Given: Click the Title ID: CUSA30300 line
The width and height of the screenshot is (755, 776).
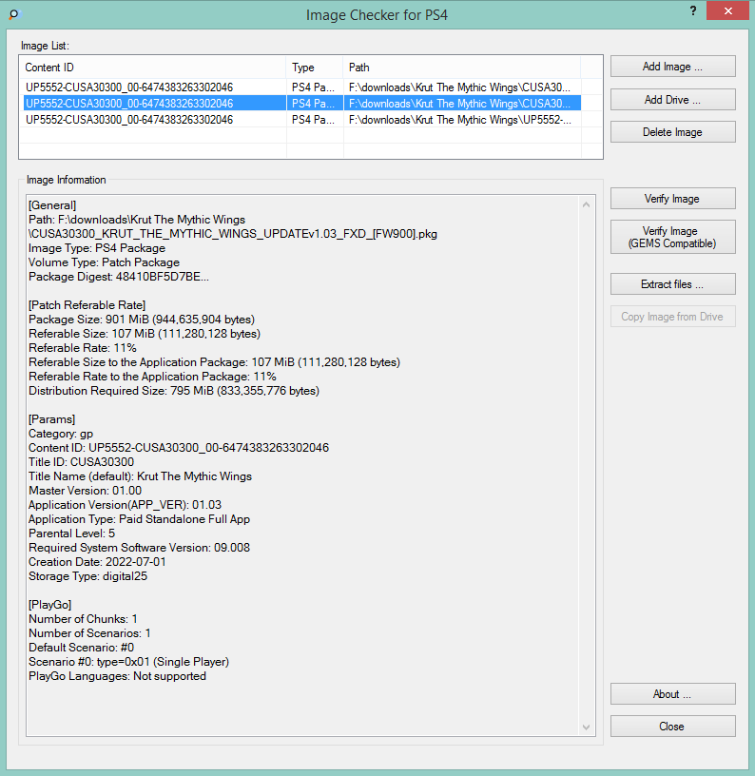Looking at the screenshot, I should (81, 462).
